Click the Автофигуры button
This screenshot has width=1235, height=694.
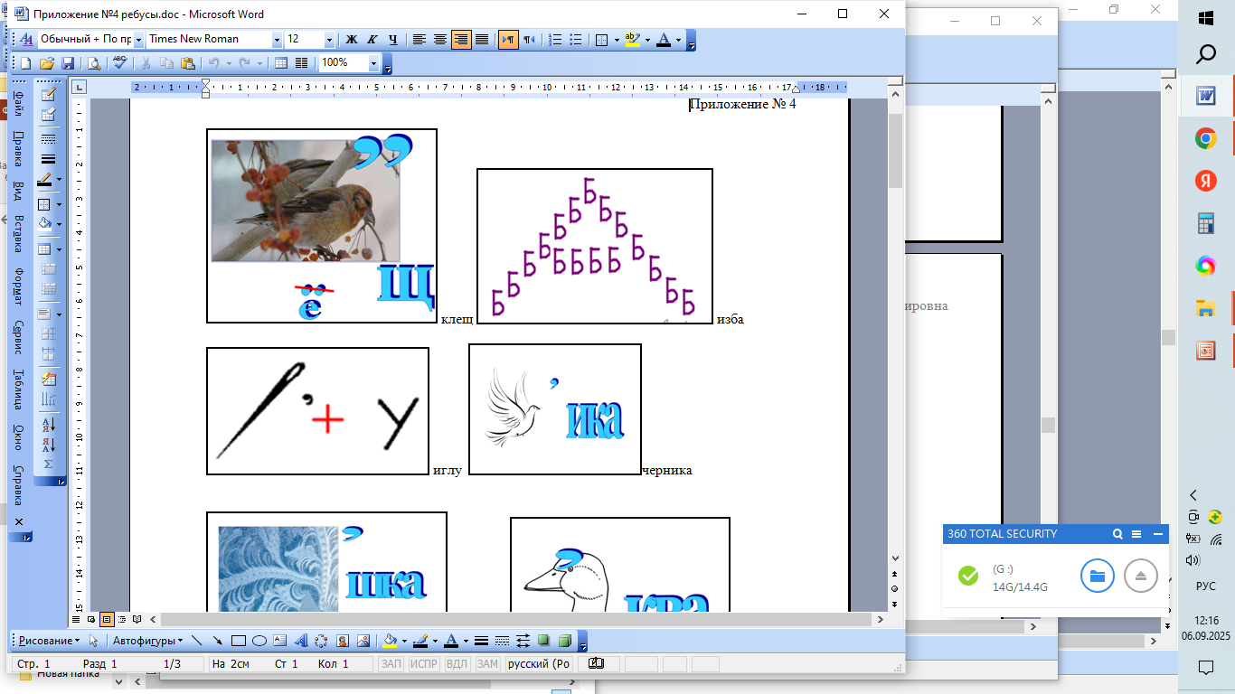[x=146, y=642]
